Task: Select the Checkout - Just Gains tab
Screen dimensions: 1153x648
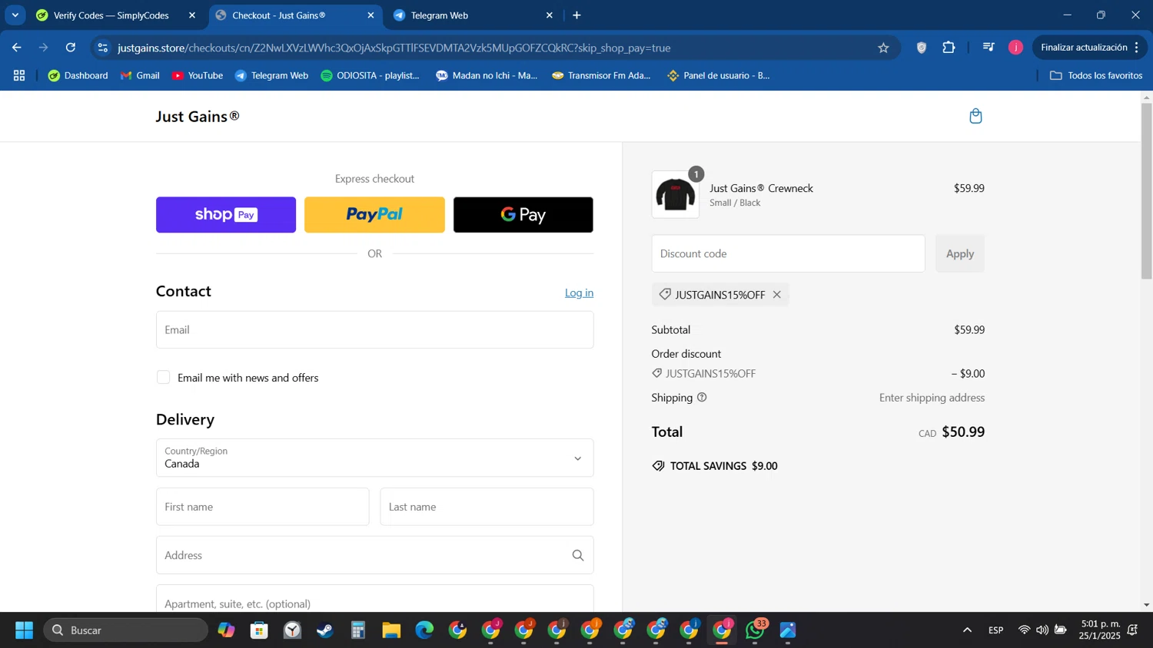Action: point(278,15)
